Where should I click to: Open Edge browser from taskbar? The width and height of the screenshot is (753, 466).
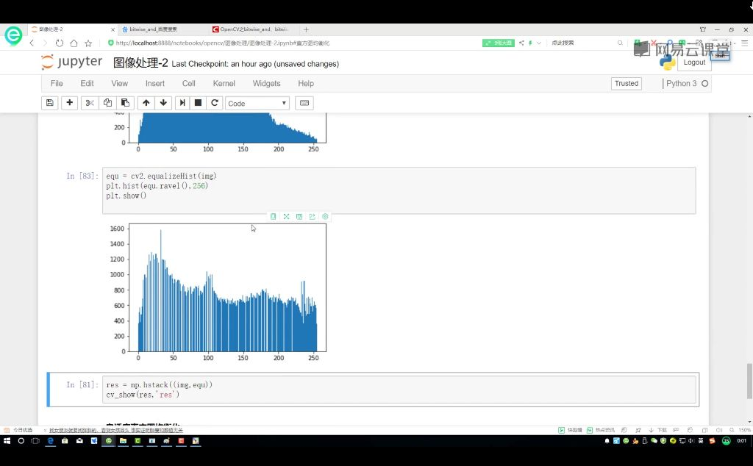click(50, 440)
